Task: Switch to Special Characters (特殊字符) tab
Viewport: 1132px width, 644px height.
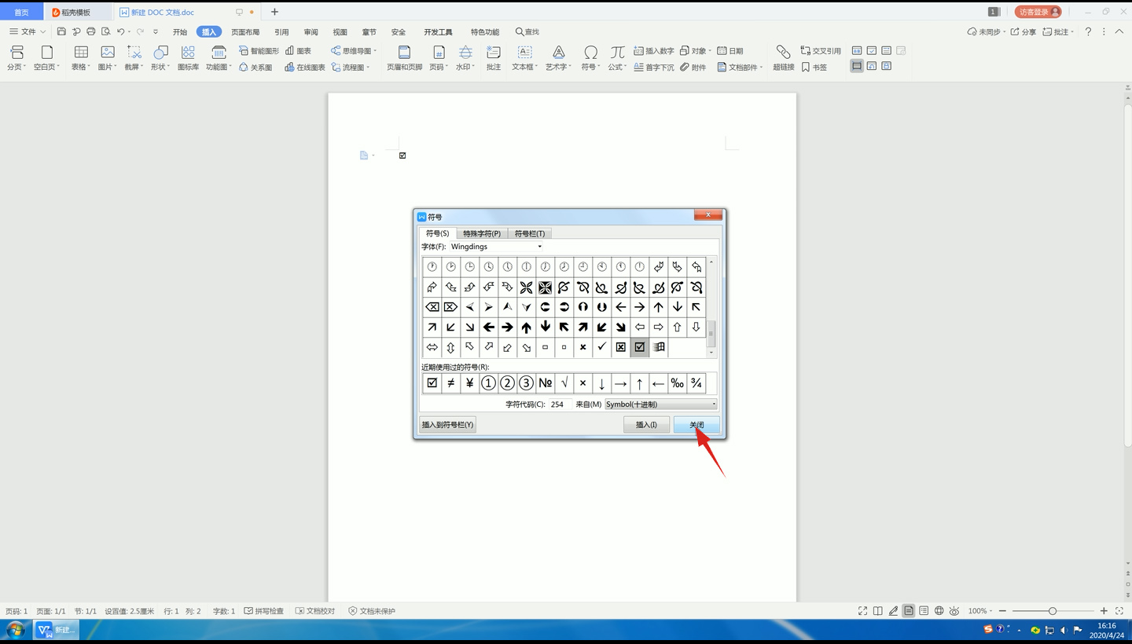Action: point(482,233)
